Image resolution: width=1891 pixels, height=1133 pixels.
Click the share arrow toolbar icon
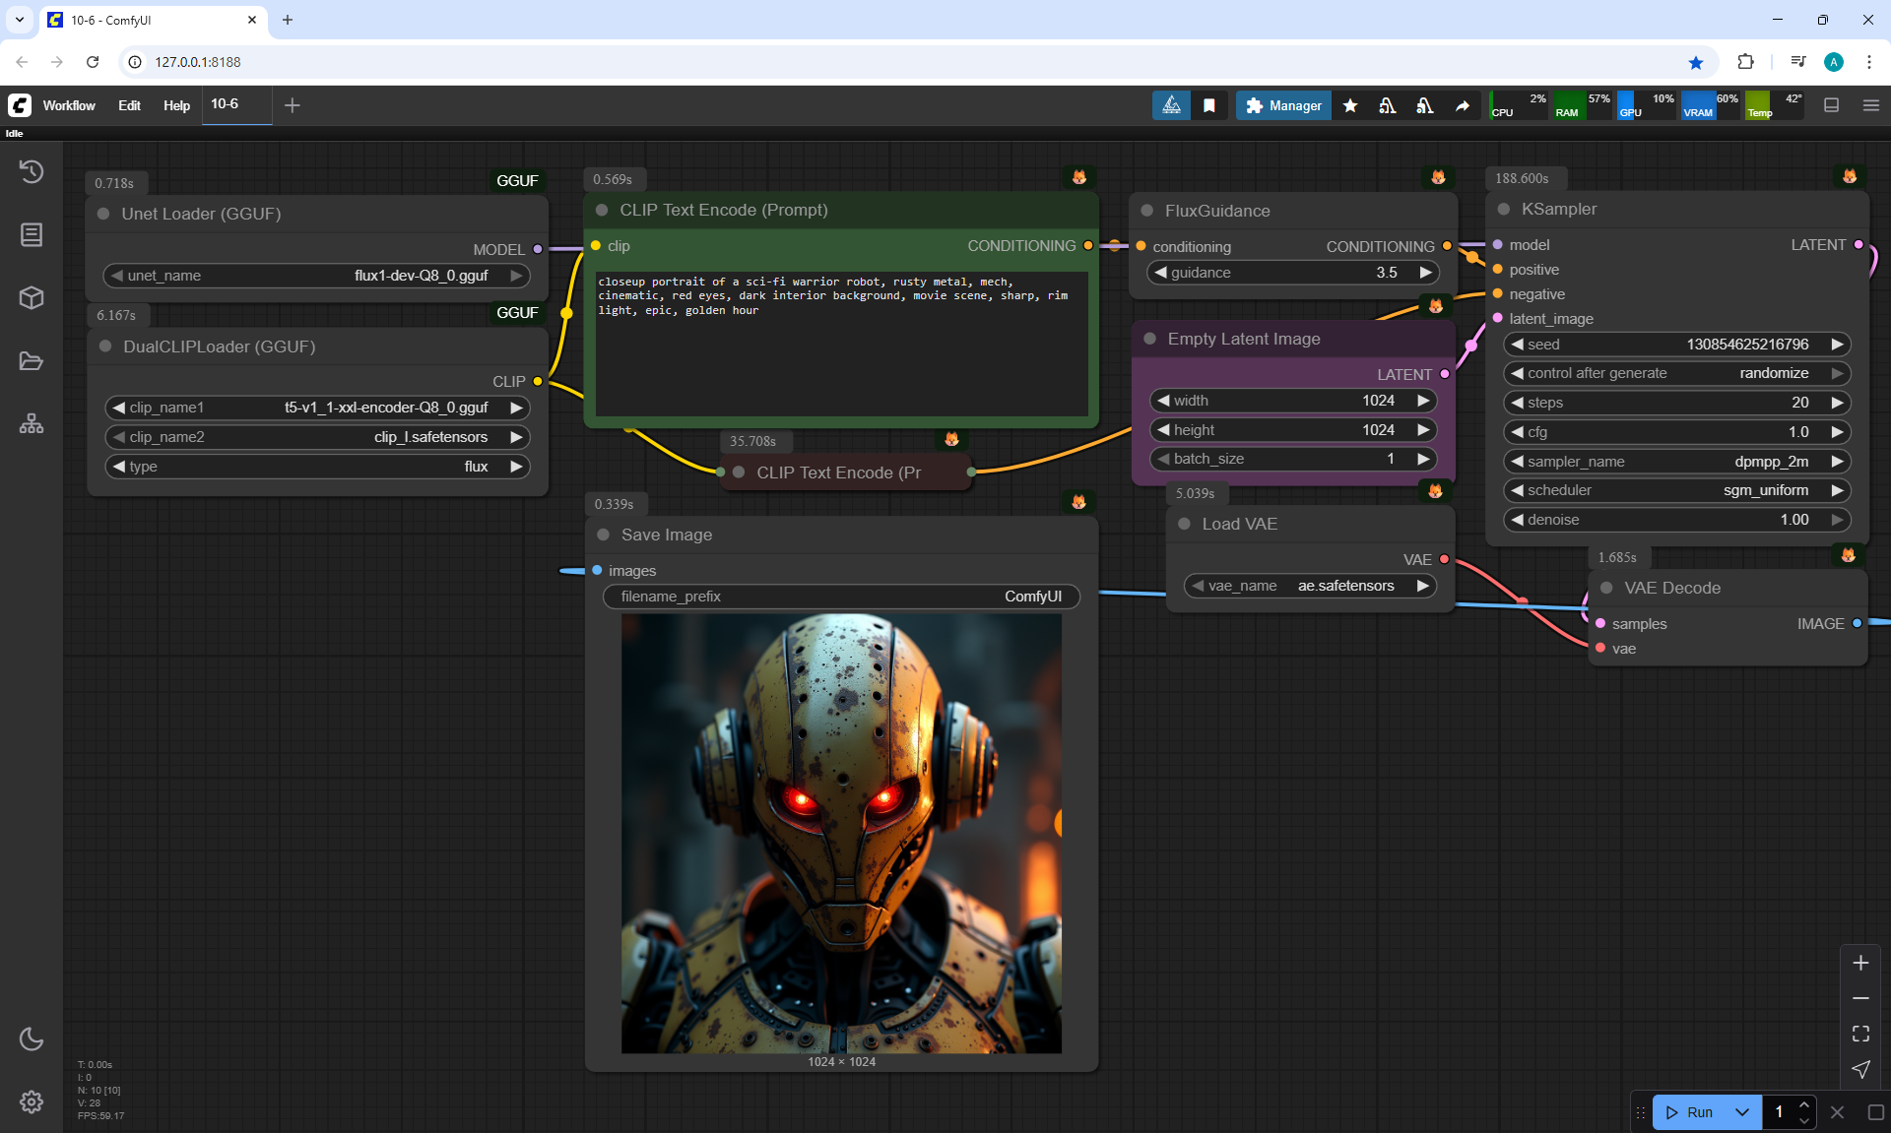(x=1463, y=105)
